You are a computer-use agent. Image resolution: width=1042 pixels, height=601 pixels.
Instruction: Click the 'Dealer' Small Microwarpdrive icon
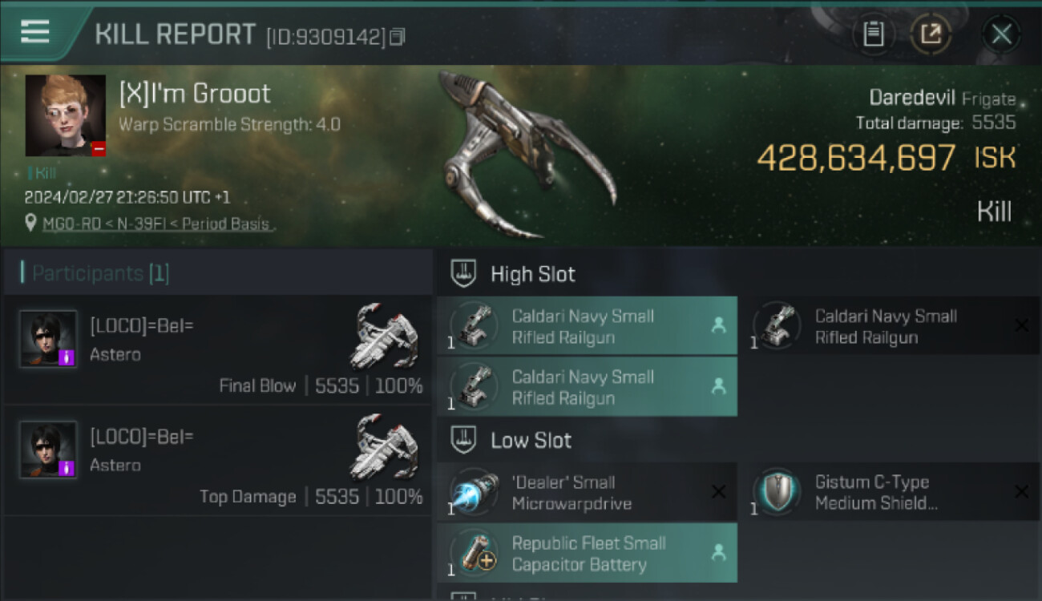[474, 492]
